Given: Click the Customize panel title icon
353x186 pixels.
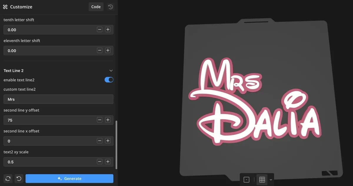Looking at the screenshot, I should pos(5,7).
